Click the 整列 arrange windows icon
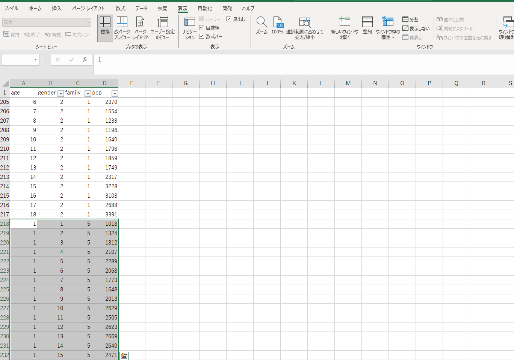Screen dimensions: 514x360 (x=367, y=22)
